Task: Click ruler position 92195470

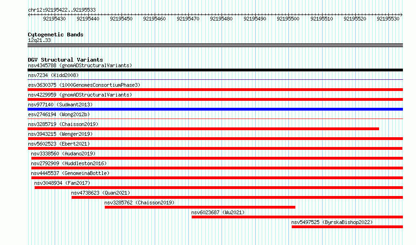Action: 188,19
